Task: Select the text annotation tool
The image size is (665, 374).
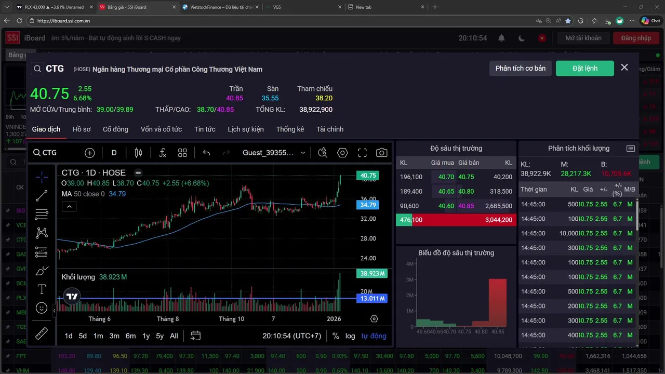Action: point(42,289)
